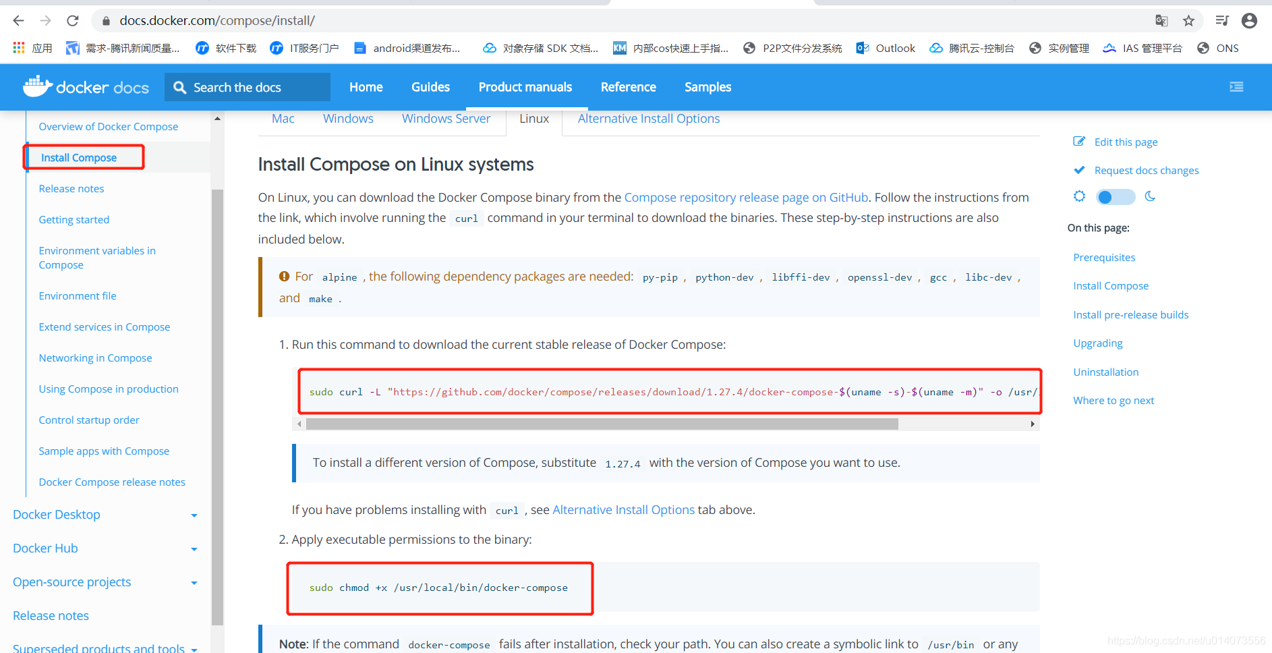
Task: Open the 腾讯云-控制台 bookmark
Action: (971, 48)
